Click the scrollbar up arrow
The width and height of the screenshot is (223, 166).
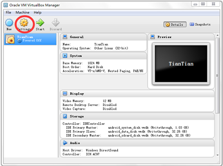218,35
